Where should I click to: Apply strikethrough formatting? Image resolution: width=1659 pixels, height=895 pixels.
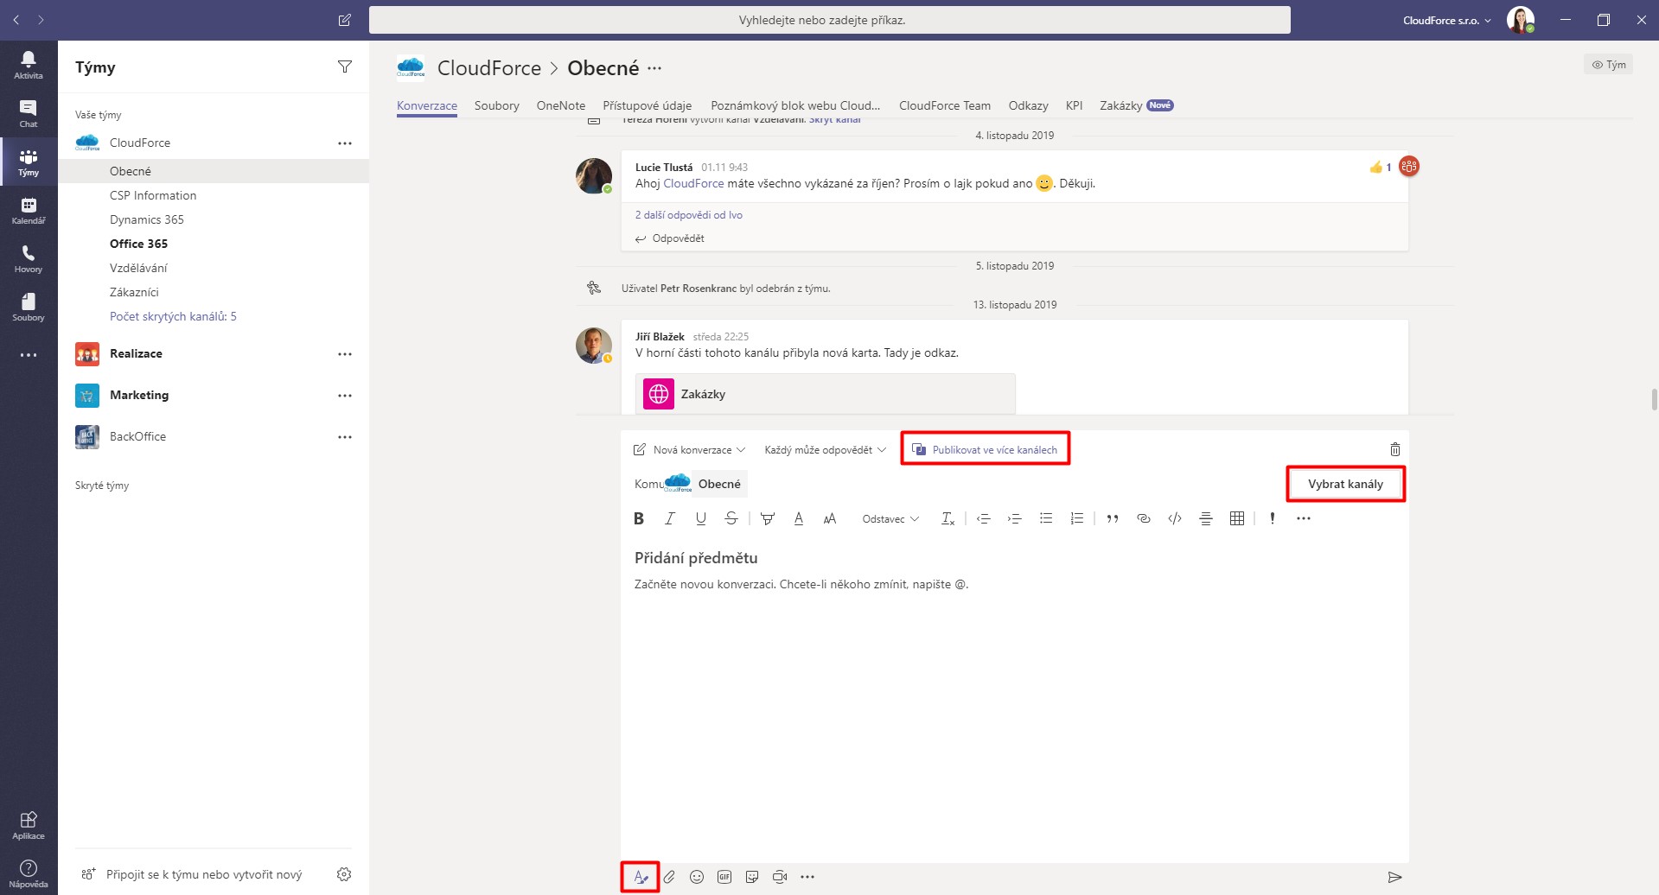pos(731,518)
